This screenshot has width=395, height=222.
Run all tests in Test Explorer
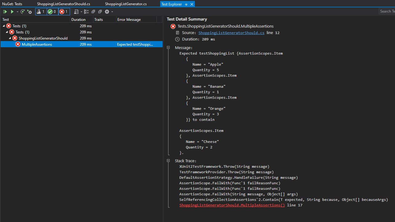[5, 11]
